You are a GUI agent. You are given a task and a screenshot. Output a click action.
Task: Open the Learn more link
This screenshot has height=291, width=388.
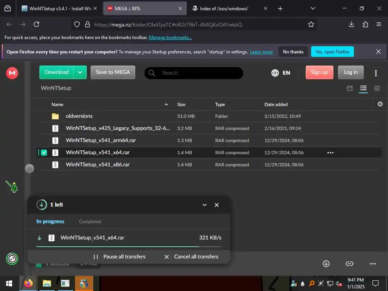(261, 52)
